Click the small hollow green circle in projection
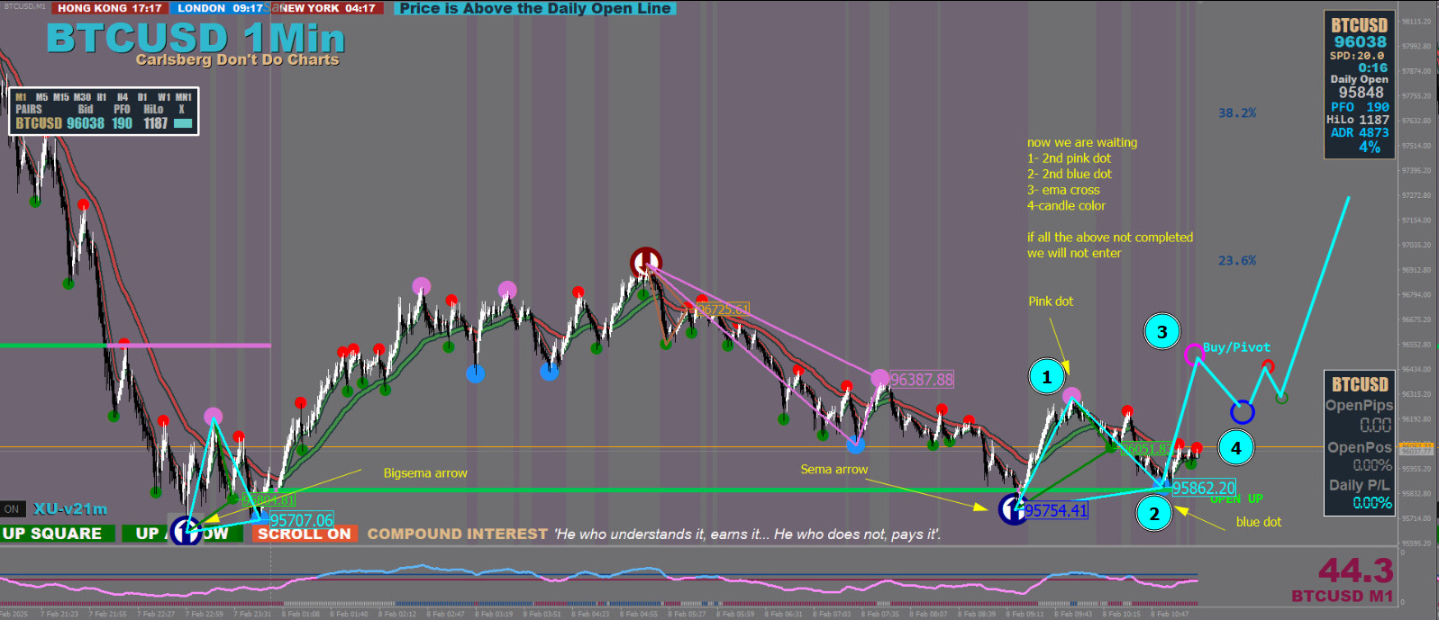1439x620 pixels. (1281, 397)
